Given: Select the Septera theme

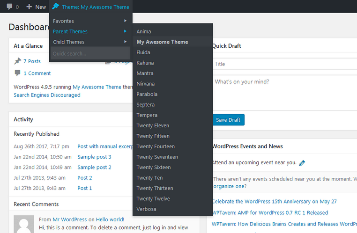Looking at the screenshot, I should pos(172,104).
